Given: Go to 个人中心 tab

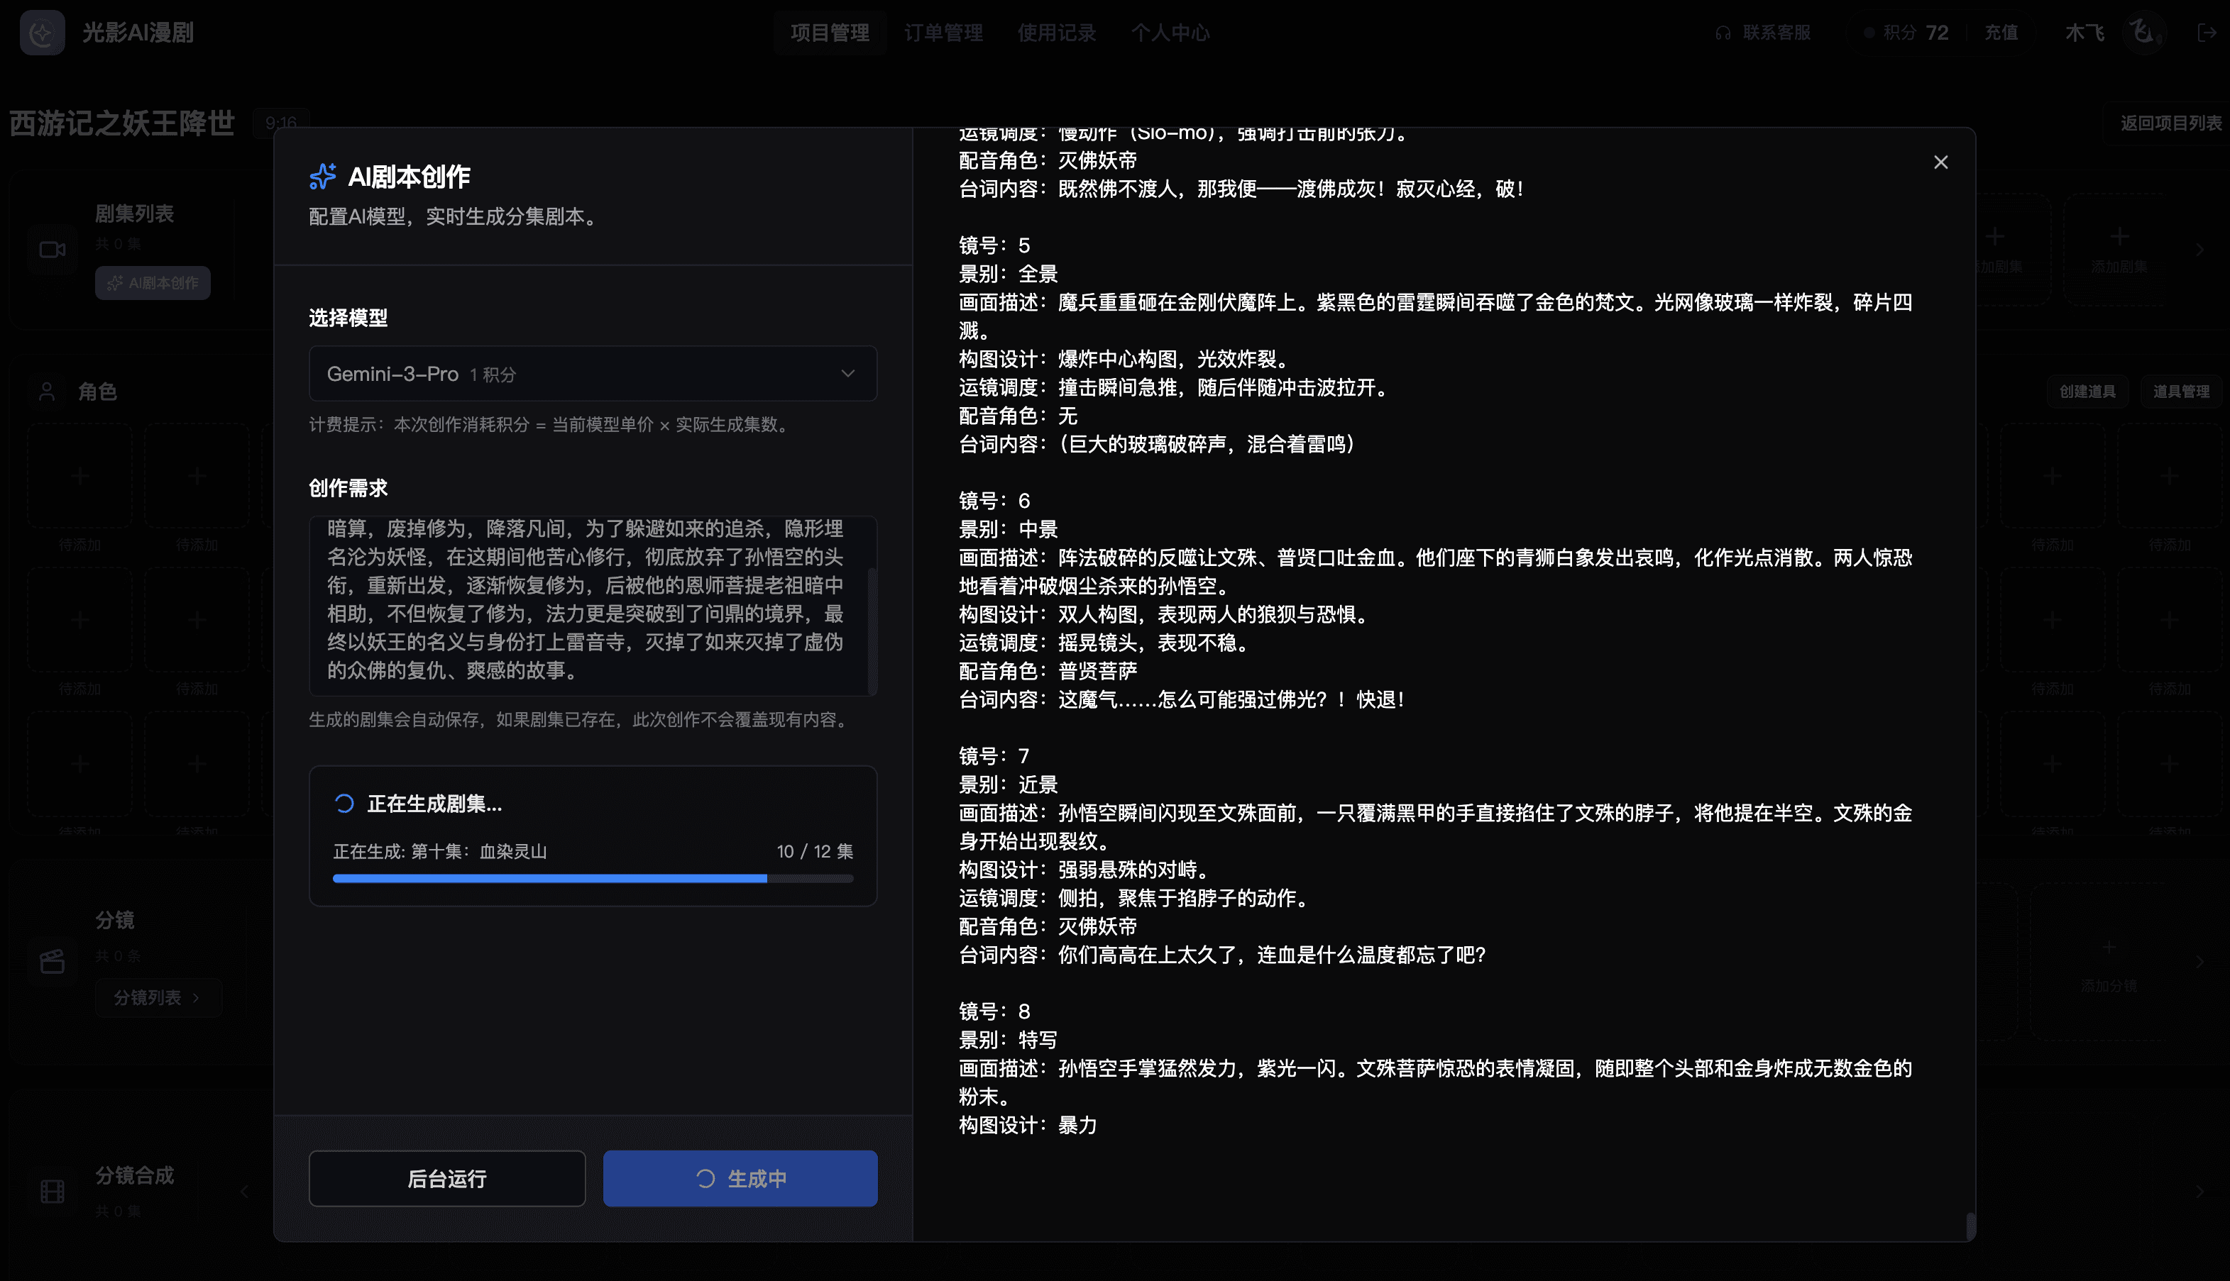Looking at the screenshot, I should 1170,33.
